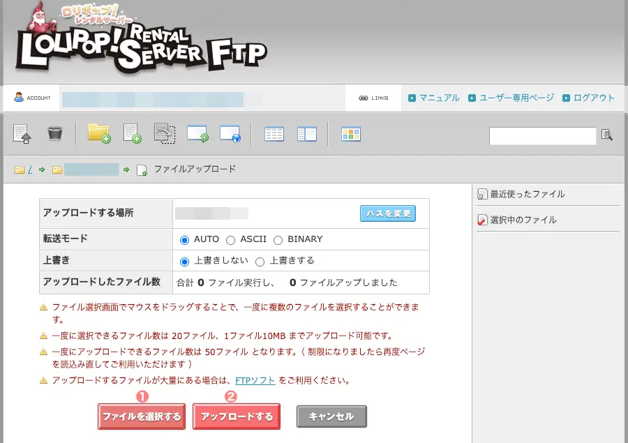This screenshot has width=628, height=443.
Task: Select the move file icon with dashed outline
Action: [165, 133]
